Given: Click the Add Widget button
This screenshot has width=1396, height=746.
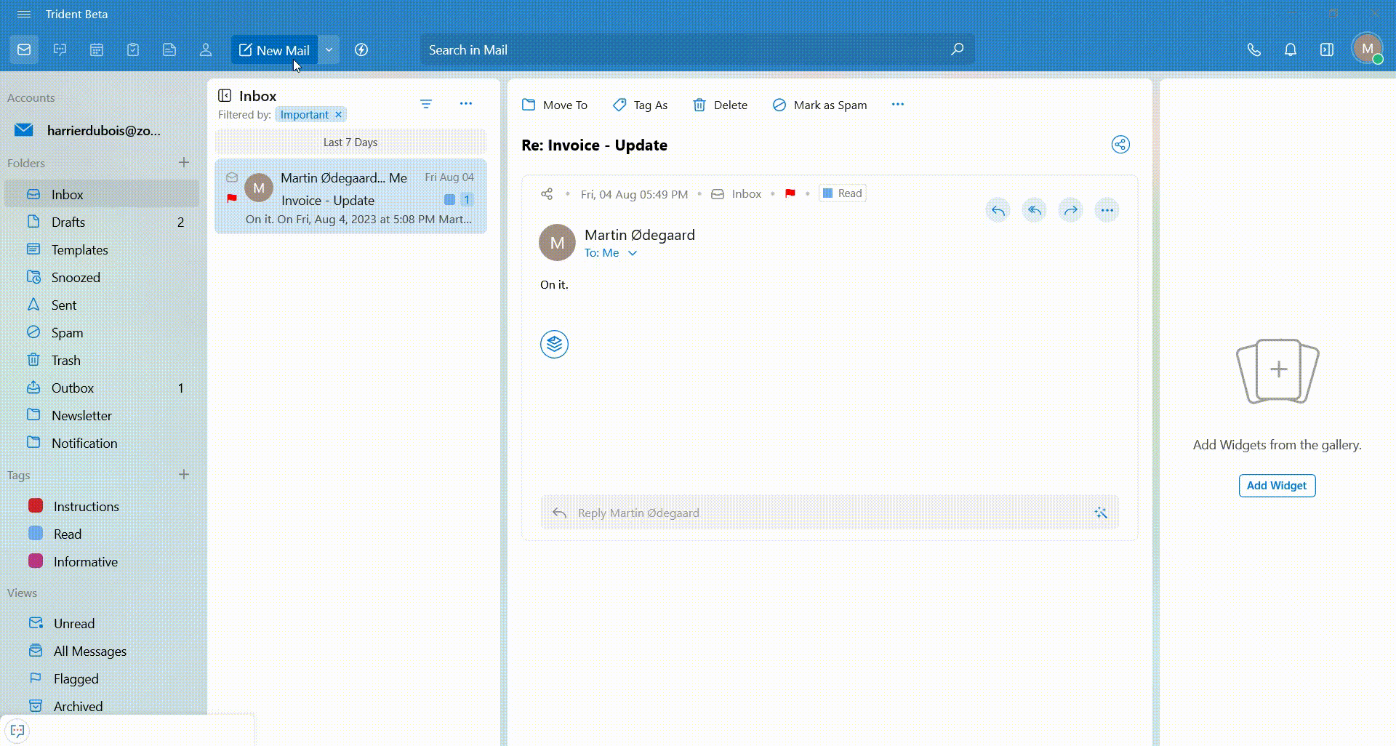Looking at the screenshot, I should click(x=1276, y=486).
